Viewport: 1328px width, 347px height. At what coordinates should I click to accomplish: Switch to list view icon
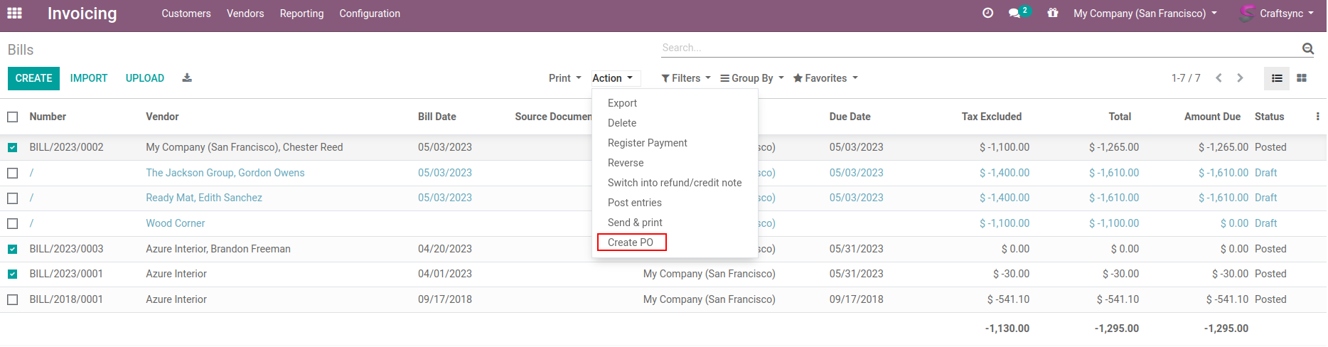click(x=1277, y=78)
